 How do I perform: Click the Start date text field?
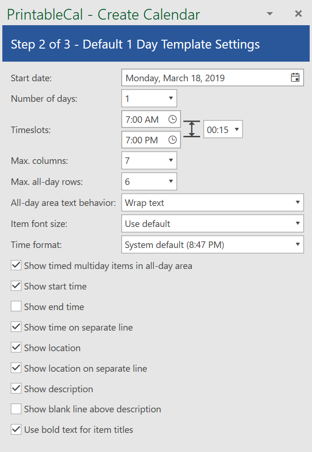point(206,78)
